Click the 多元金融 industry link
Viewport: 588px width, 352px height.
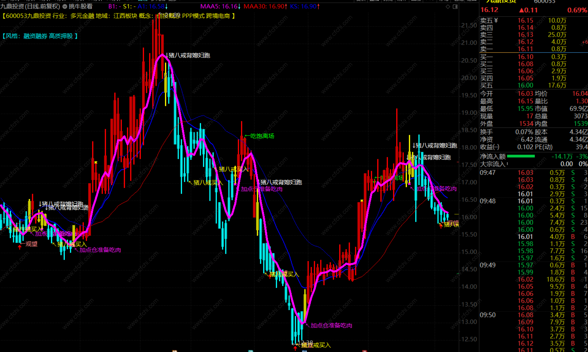pyautogui.click(x=82, y=16)
